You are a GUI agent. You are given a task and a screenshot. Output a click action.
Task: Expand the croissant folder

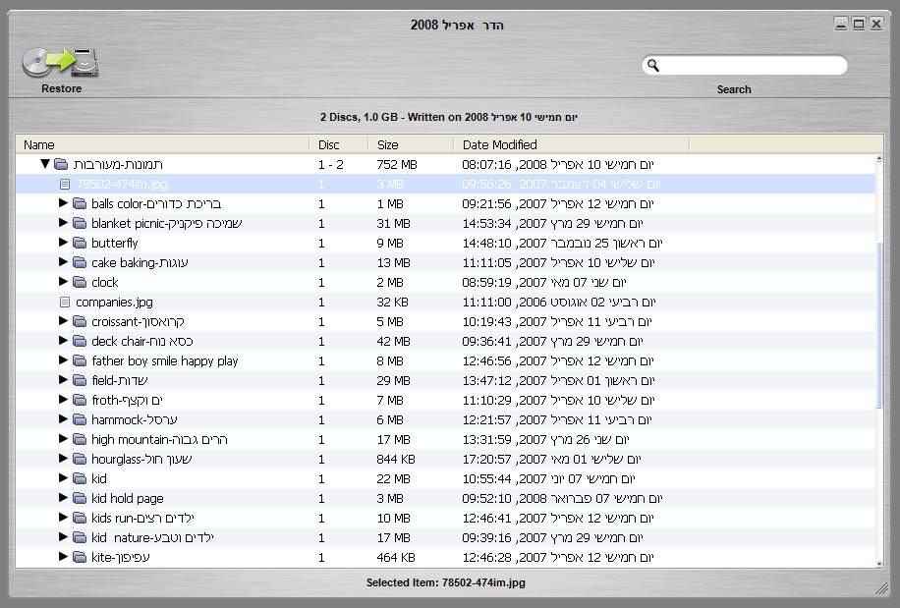coord(63,320)
